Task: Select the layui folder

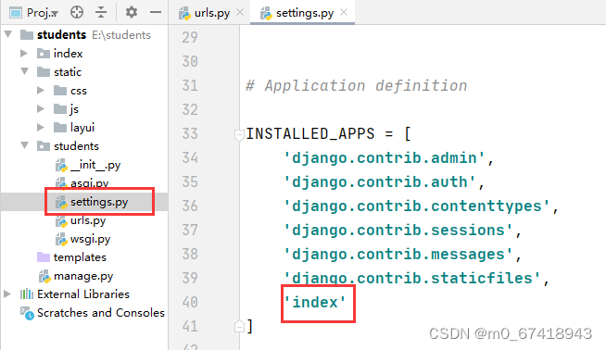Action: (82, 128)
